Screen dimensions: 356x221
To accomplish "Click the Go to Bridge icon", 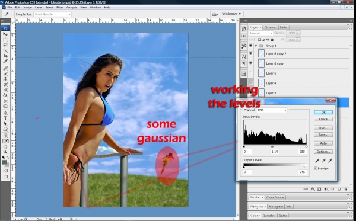I will (x=215, y=14).
